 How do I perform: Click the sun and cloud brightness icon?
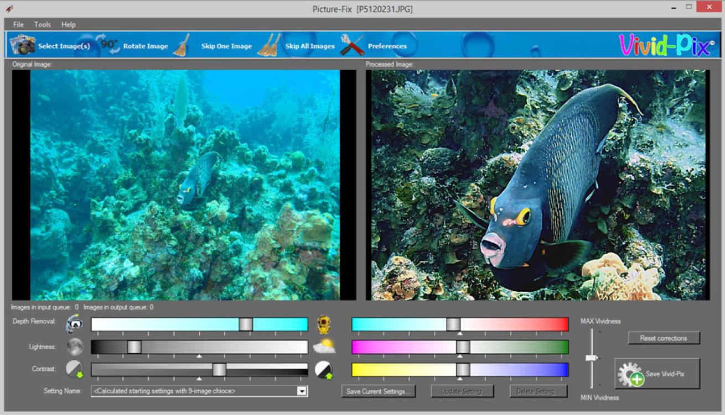tap(324, 347)
